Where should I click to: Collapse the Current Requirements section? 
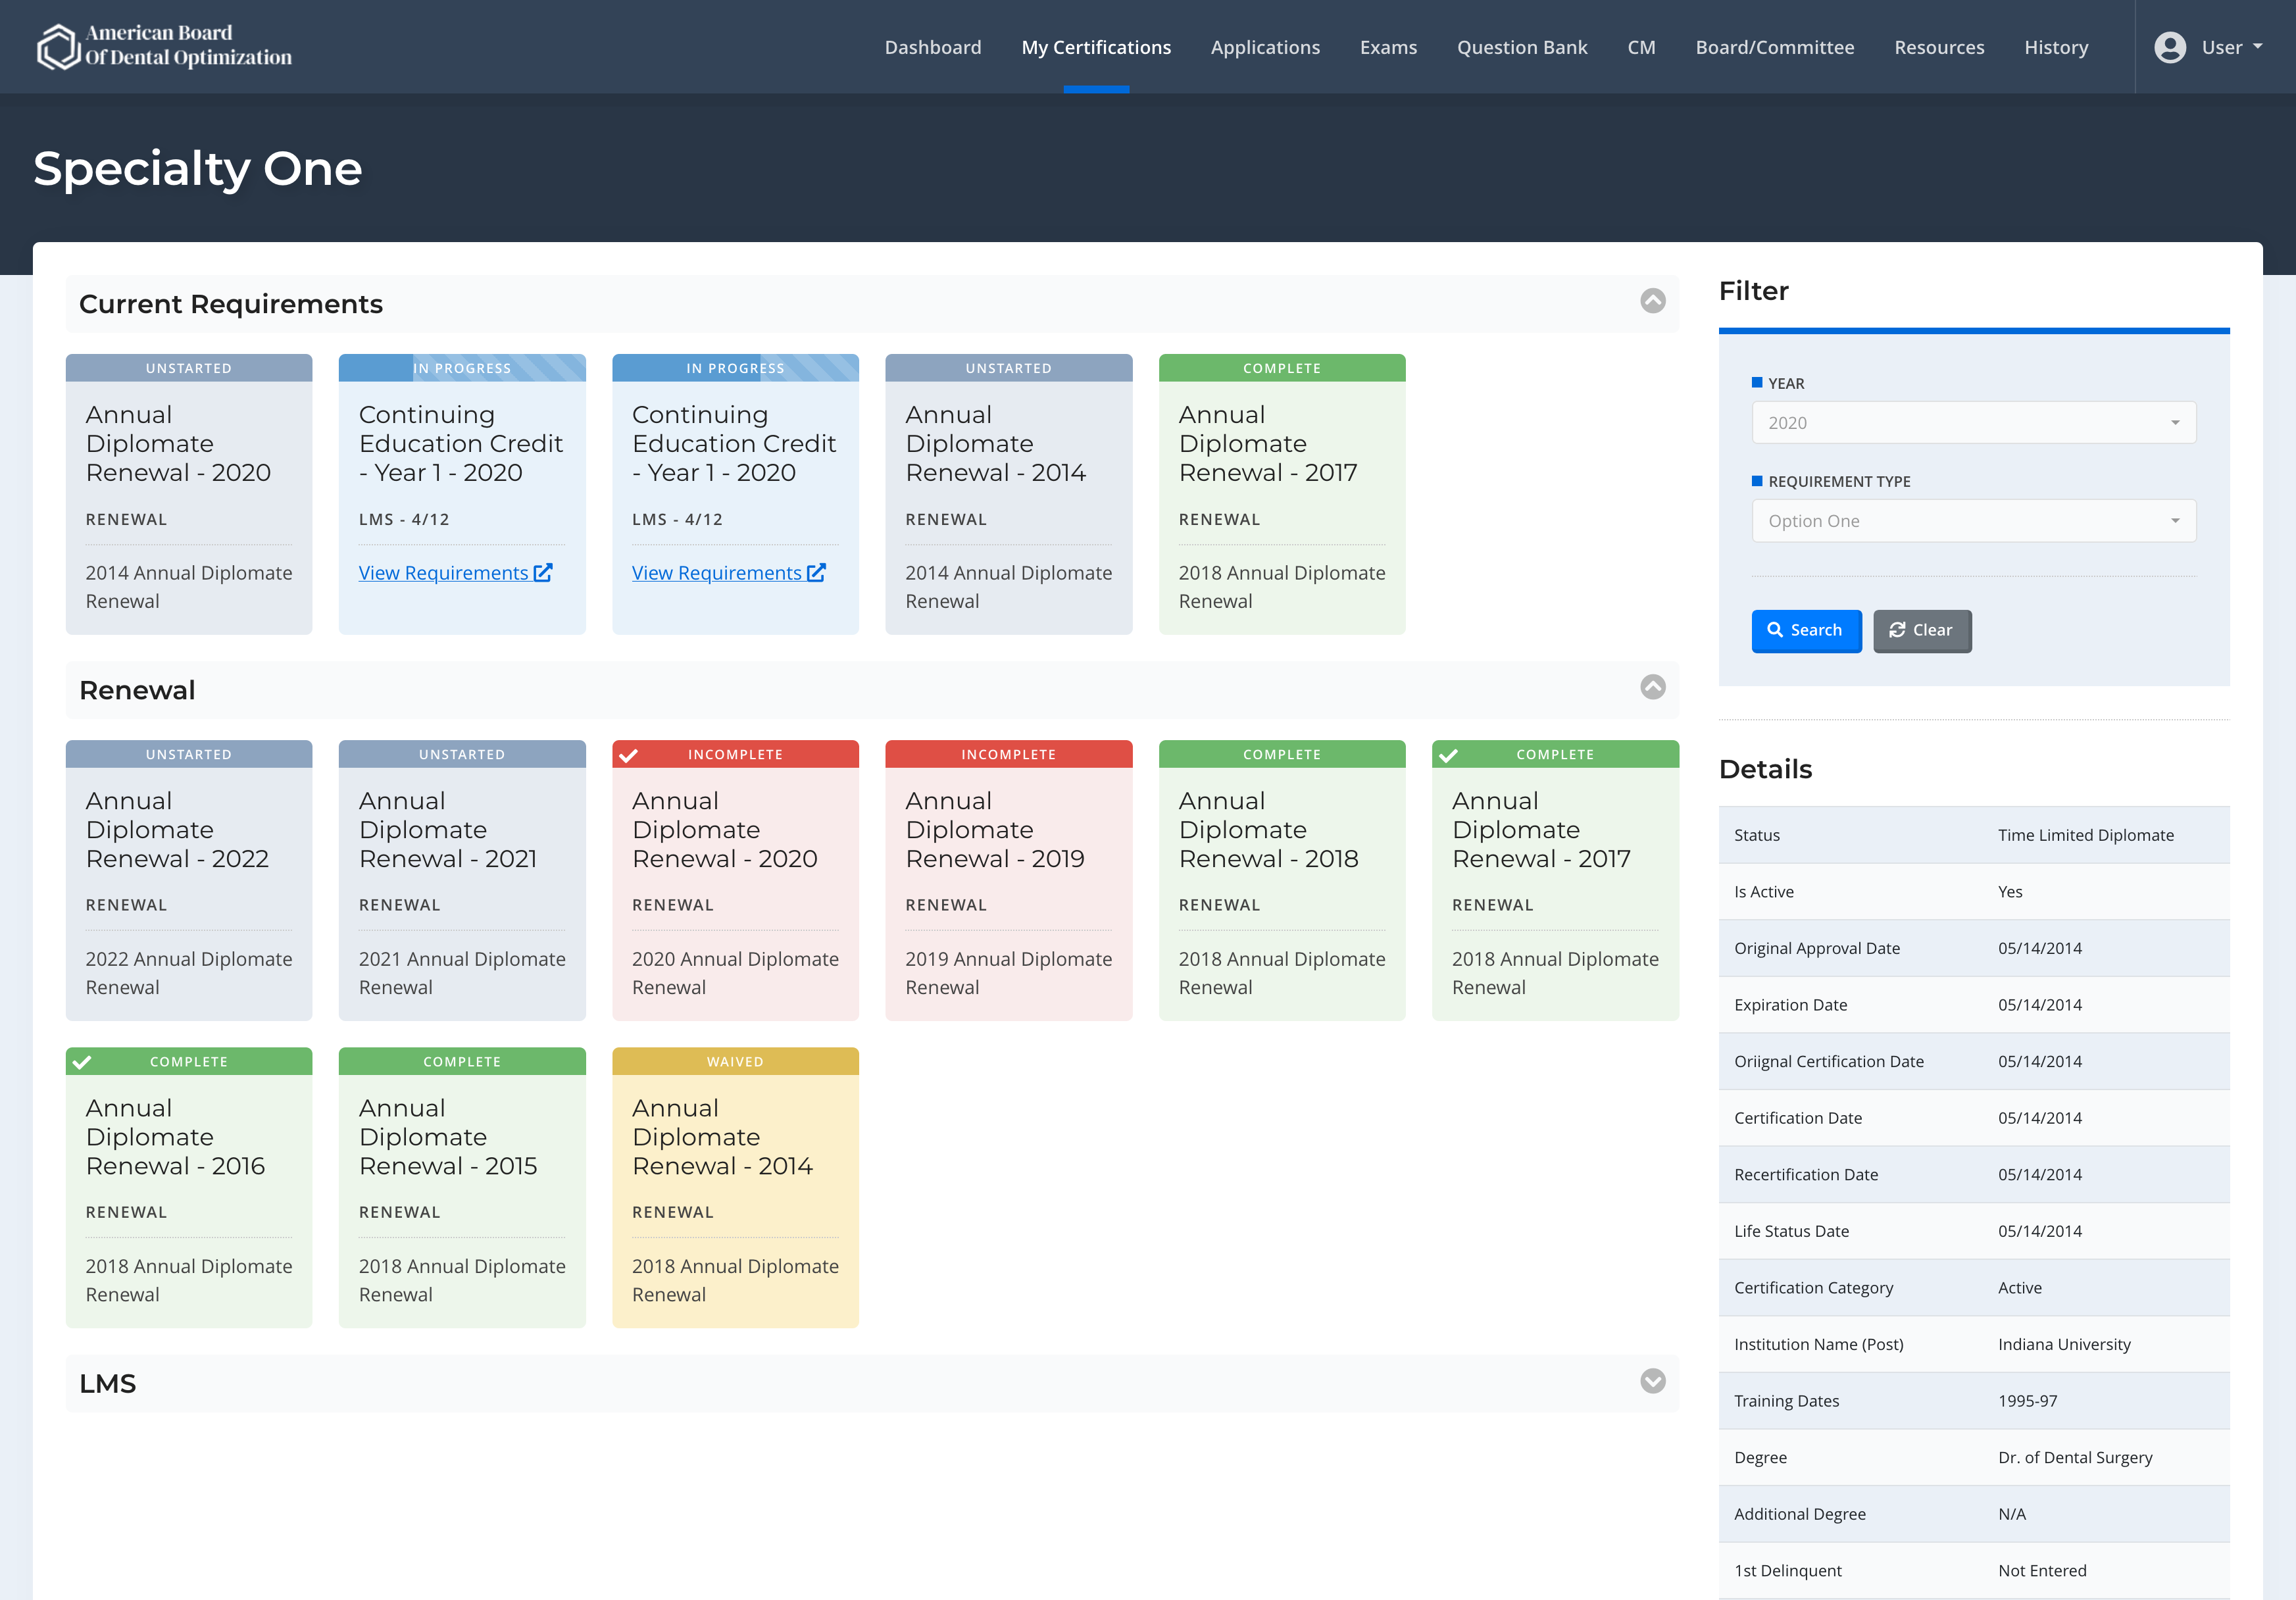click(1652, 301)
